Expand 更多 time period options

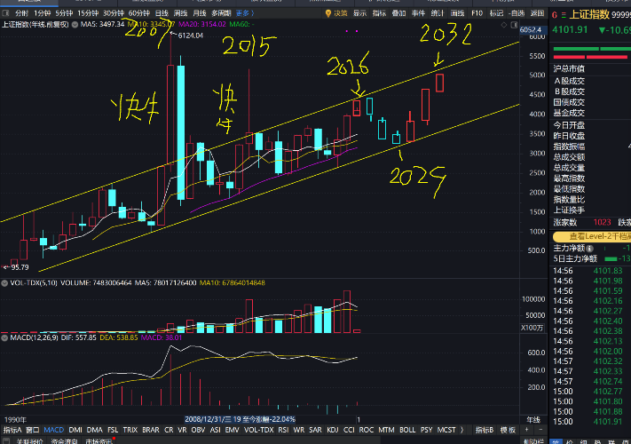(x=245, y=13)
